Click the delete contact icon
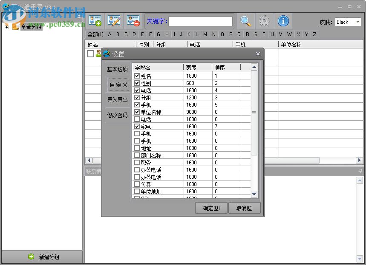This screenshot has width=366, height=265. point(132,20)
